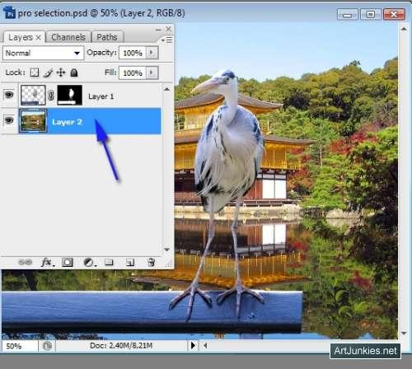
Task: Minimize the document window
Action: [348, 14]
